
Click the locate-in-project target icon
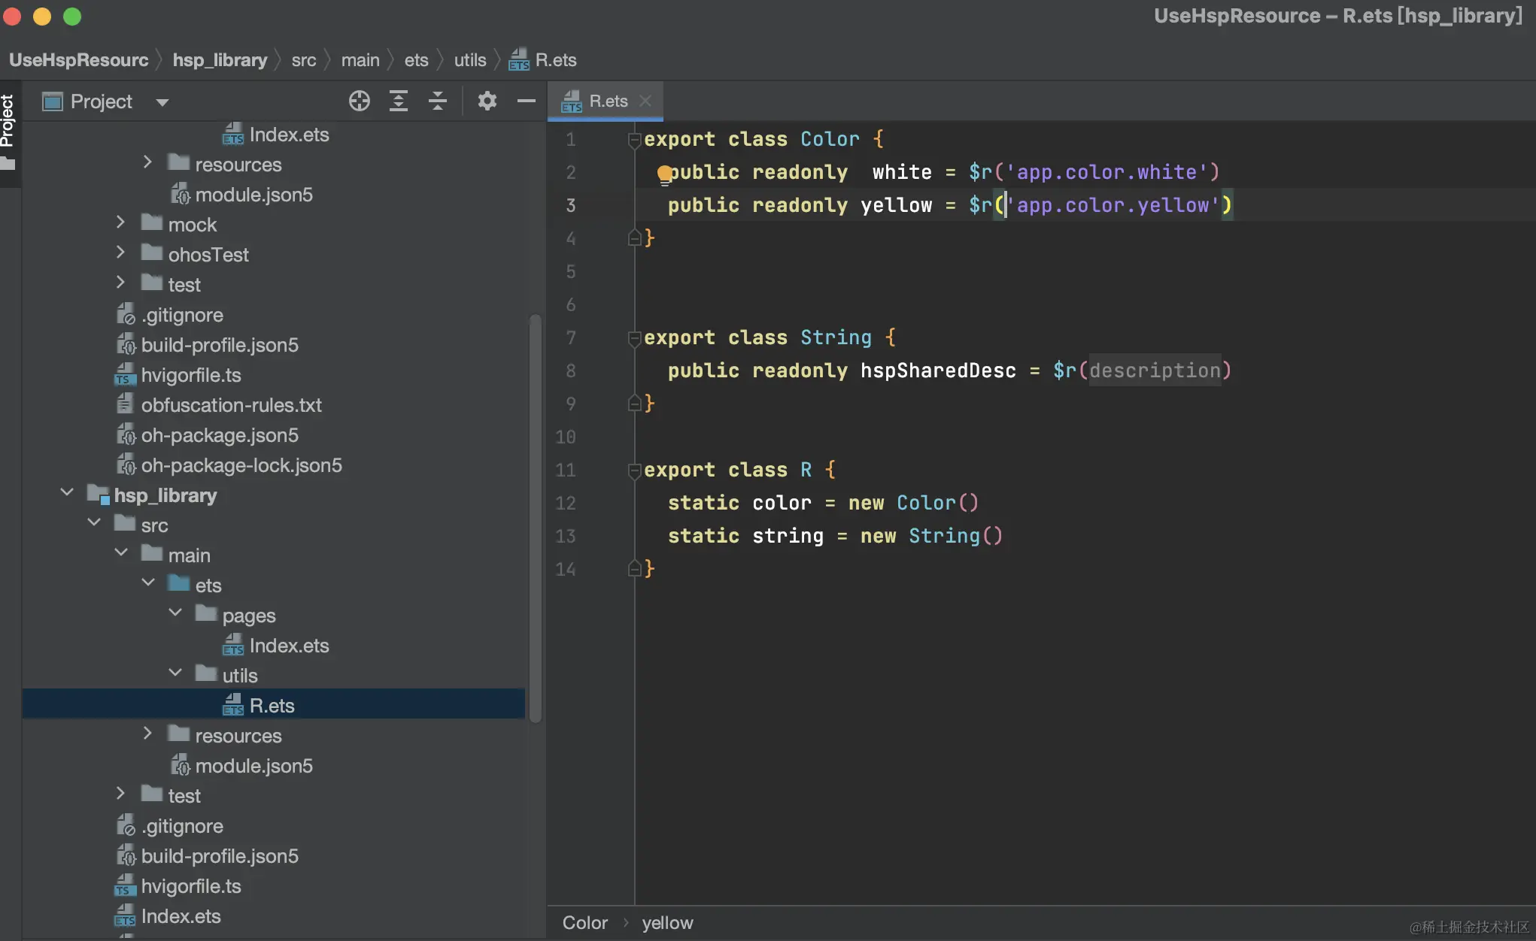(360, 101)
